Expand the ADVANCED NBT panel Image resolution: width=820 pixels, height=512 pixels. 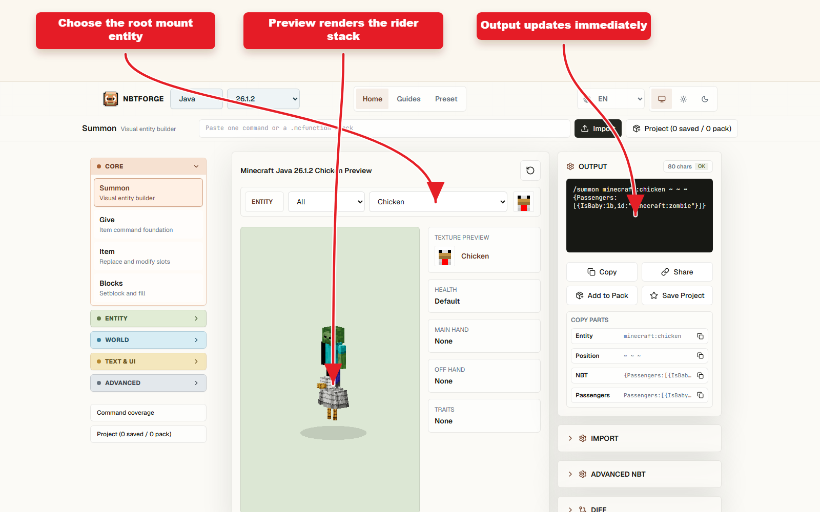(639, 474)
